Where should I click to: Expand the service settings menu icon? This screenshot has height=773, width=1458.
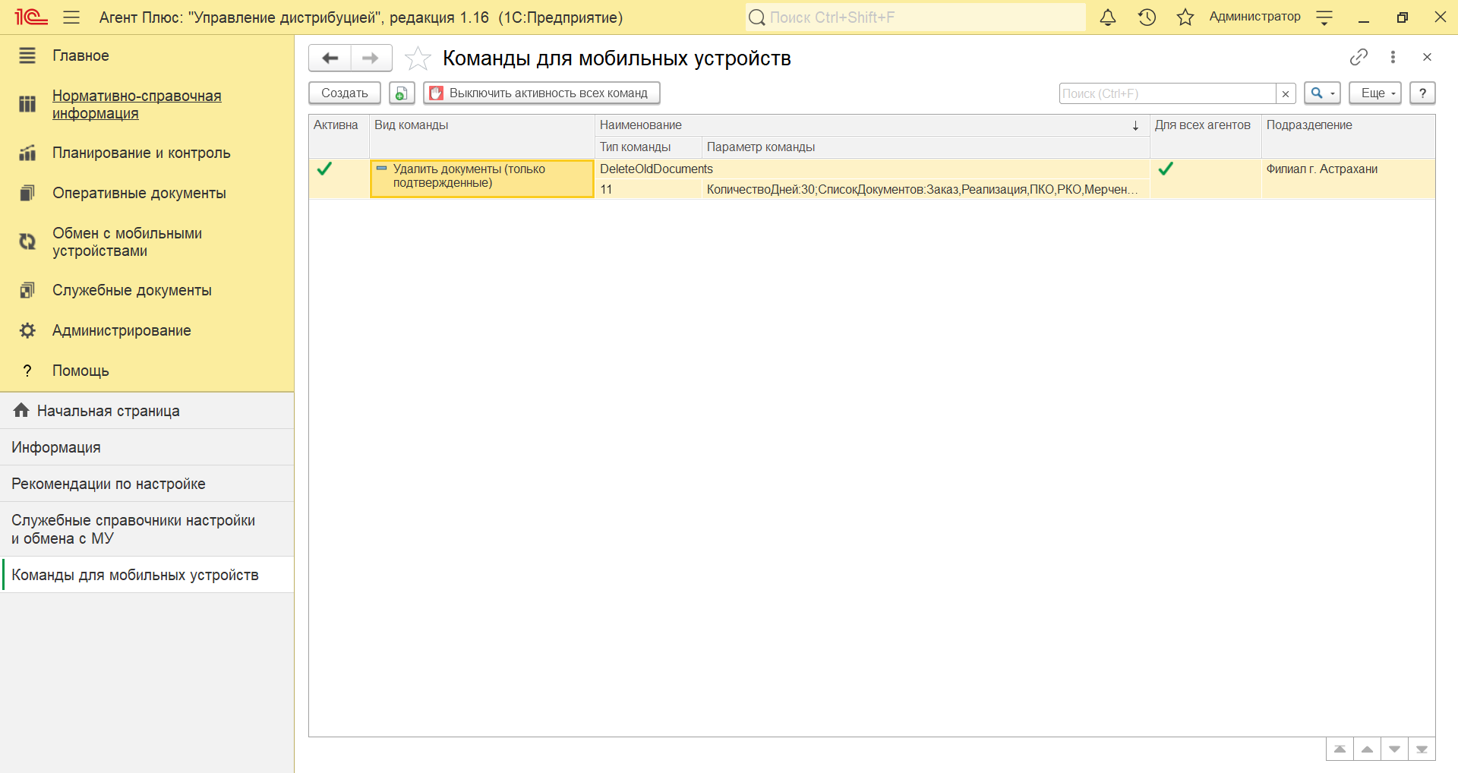pos(1324,17)
